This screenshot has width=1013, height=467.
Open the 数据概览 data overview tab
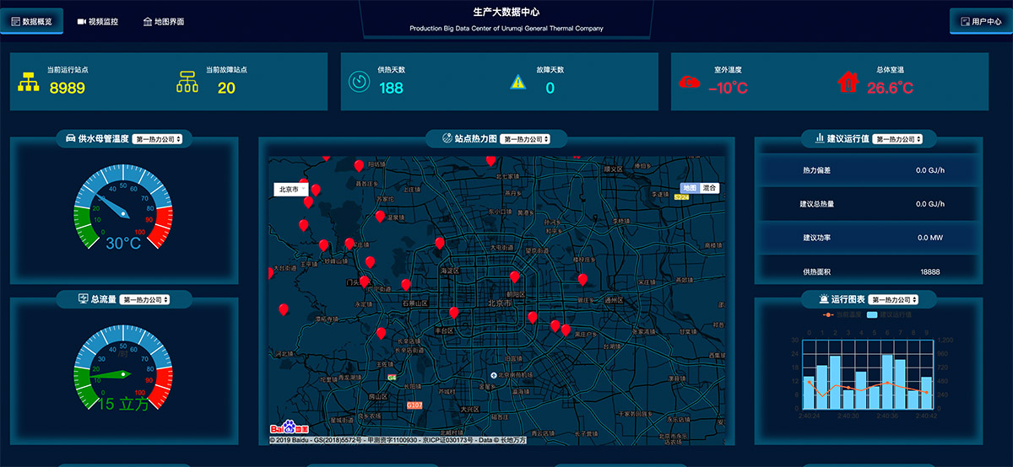32,21
